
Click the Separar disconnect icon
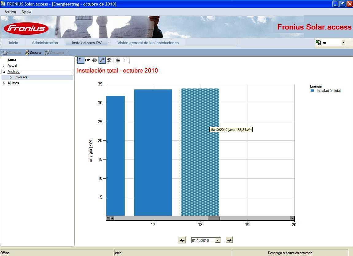(x=27, y=53)
